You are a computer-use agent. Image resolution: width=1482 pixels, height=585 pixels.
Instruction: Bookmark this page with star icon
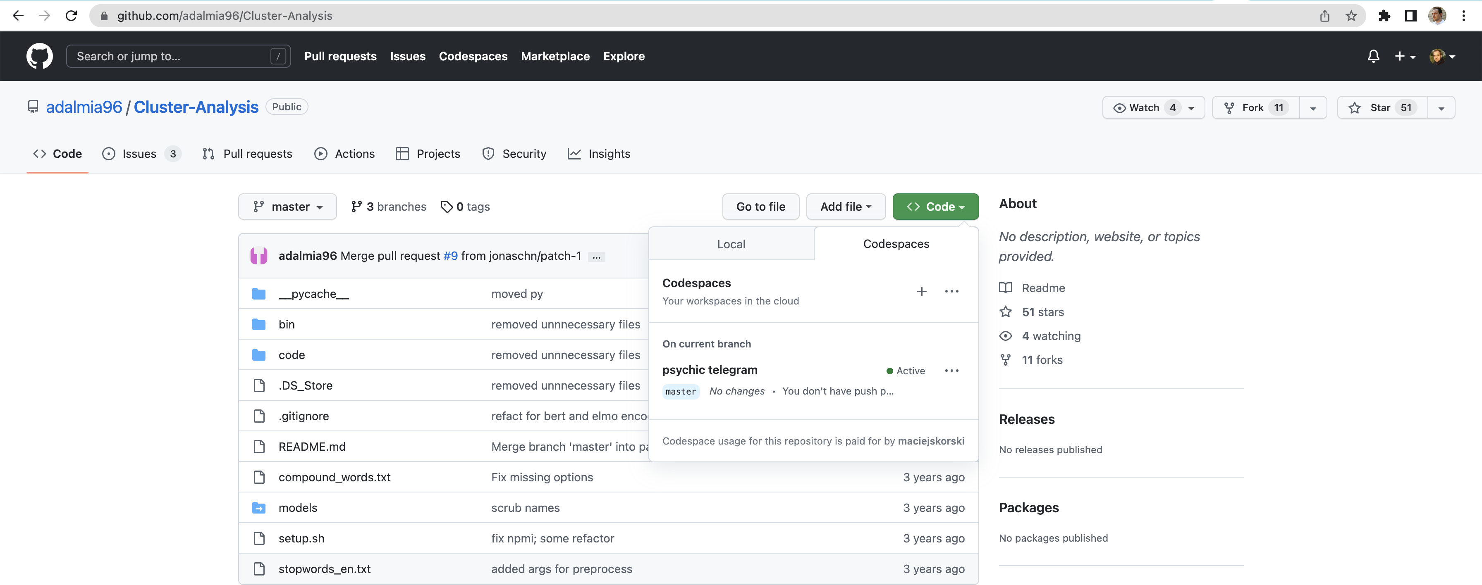[1351, 16]
